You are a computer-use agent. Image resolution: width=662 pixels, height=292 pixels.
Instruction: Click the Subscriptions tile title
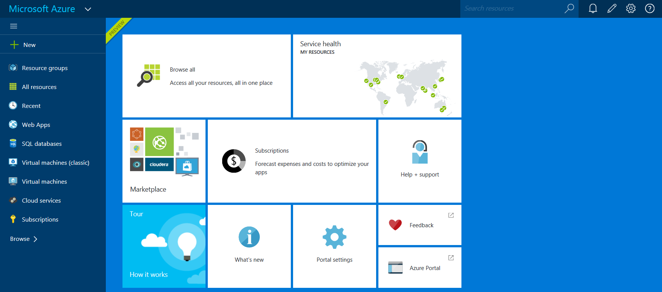coord(272,151)
